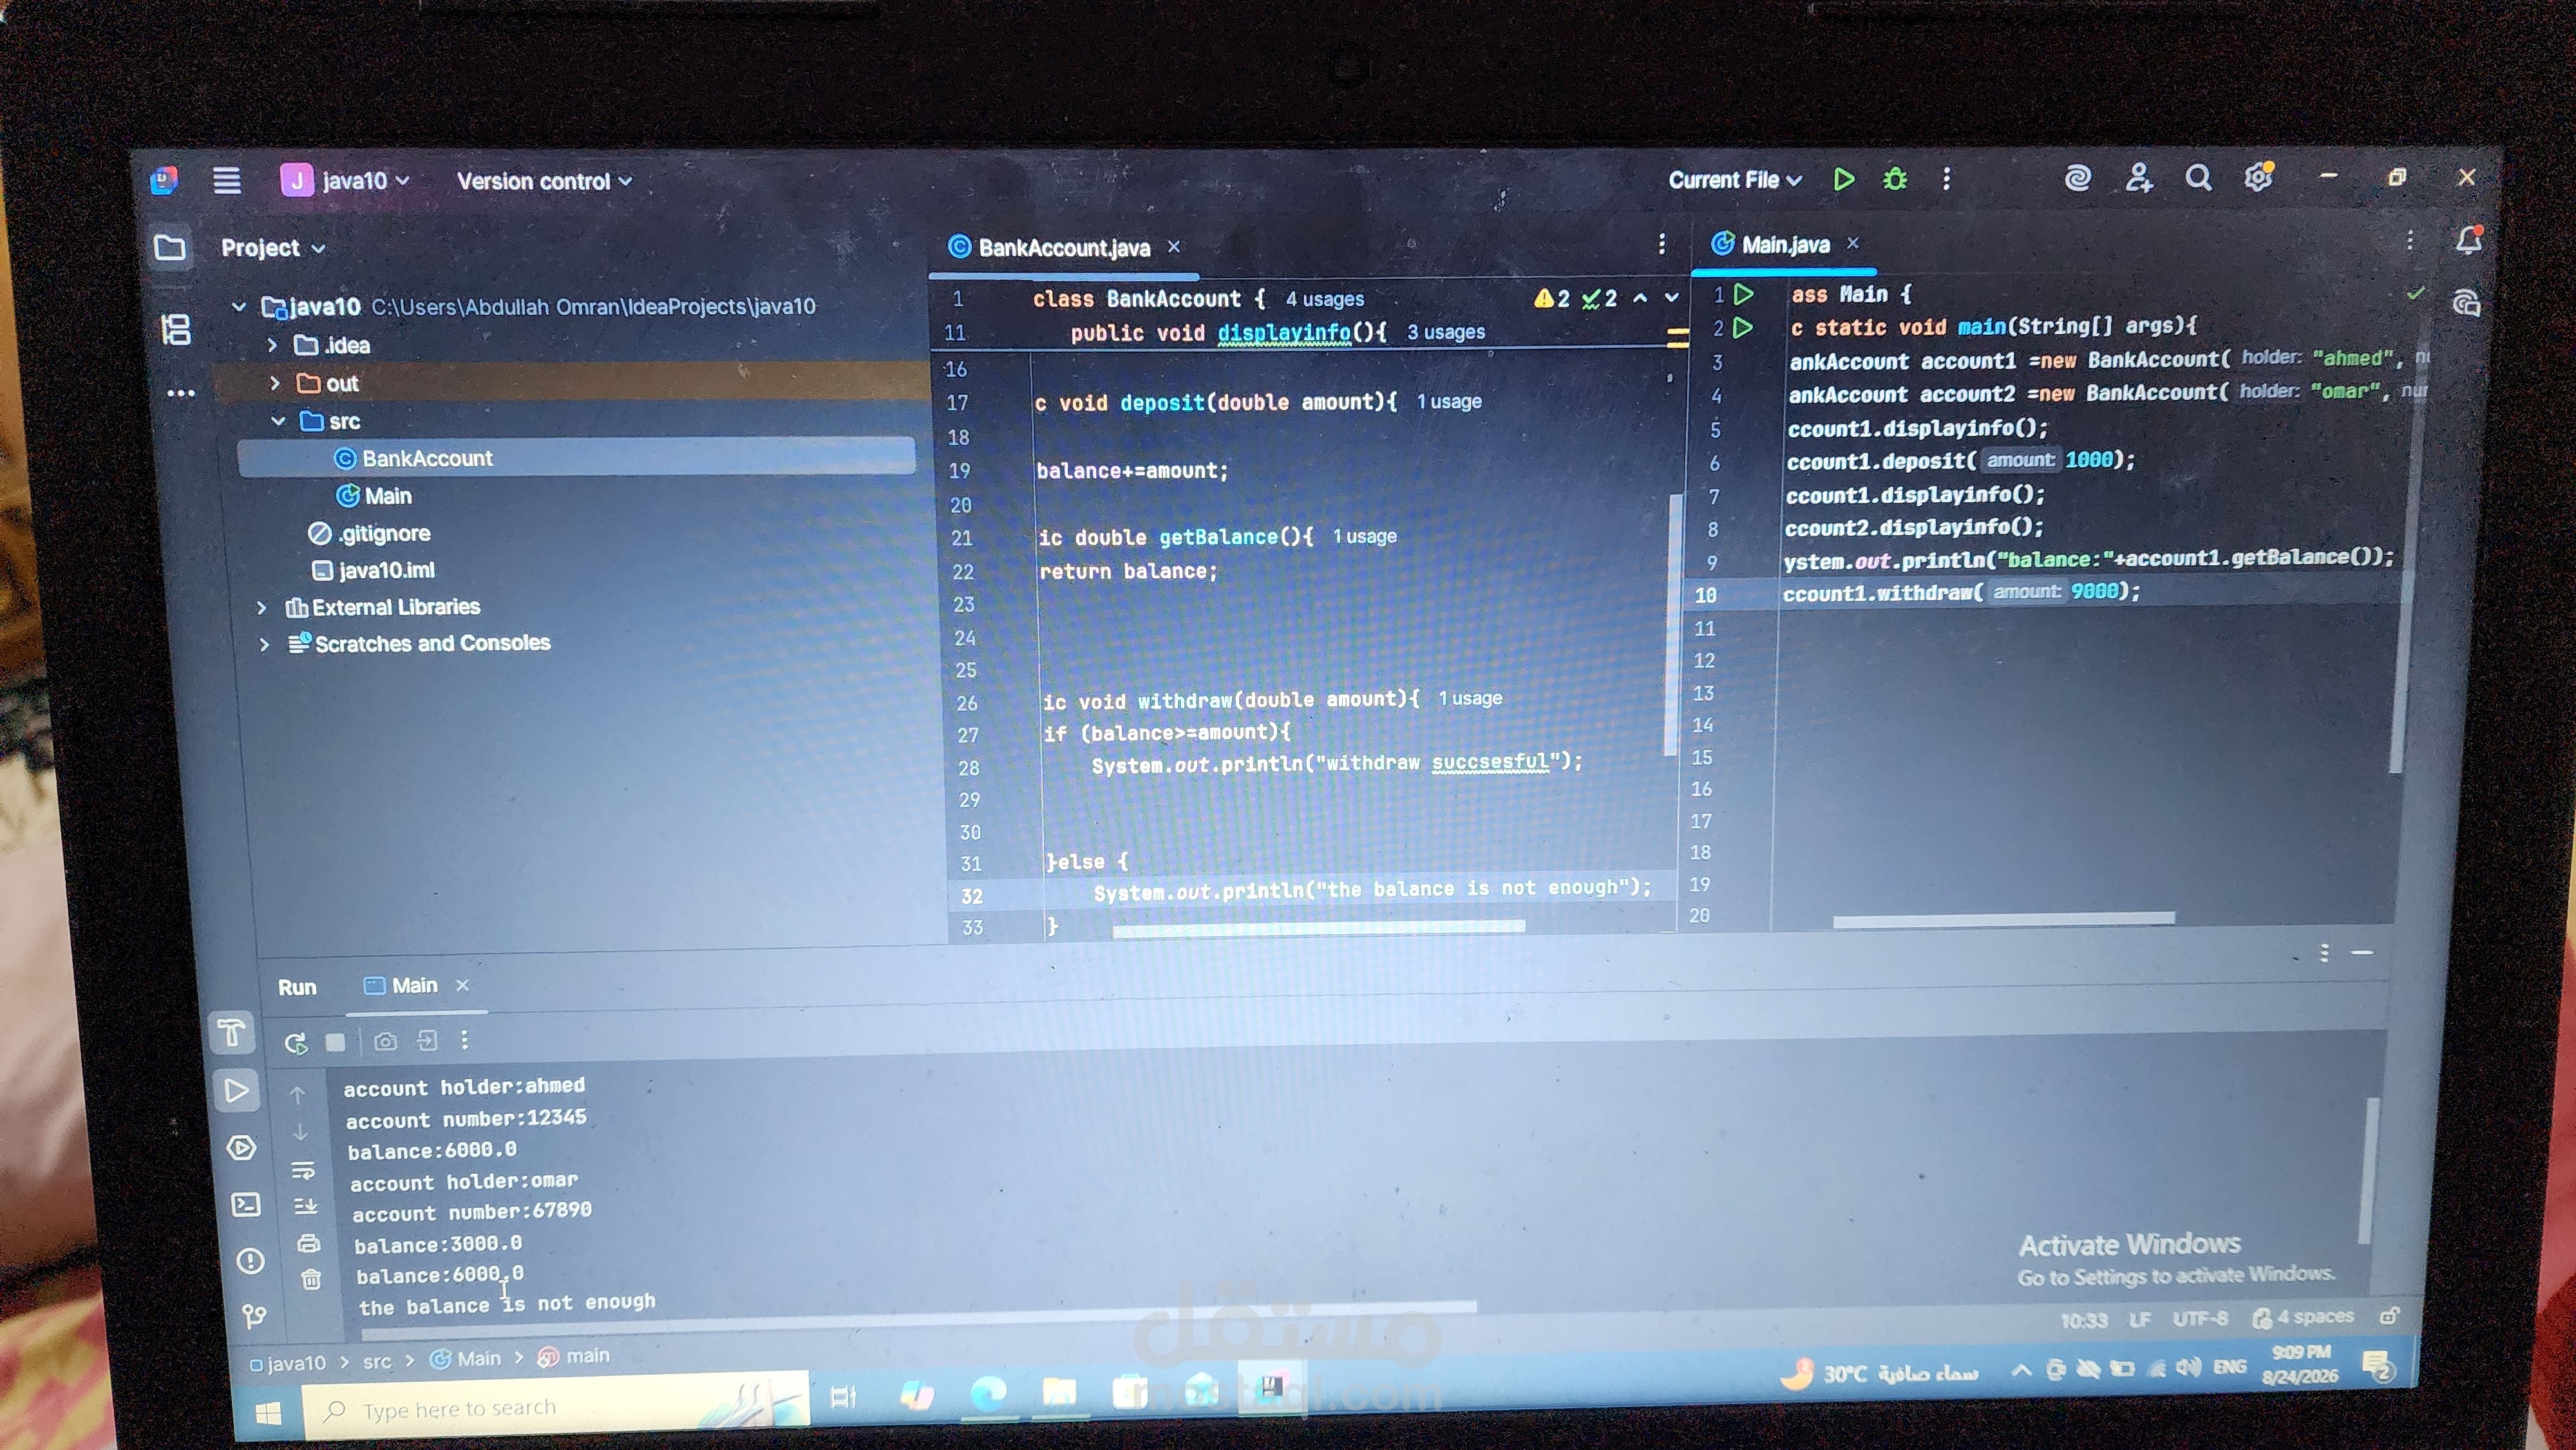2576x1450 pixels.
Task: Open Search Everywhere magnifier icon
Action: pyautogui.click(x=2198, y=178)
